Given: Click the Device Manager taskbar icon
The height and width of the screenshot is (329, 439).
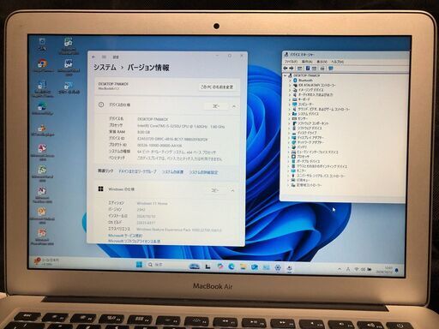Looking at the screenshot, I should click(x=290, y=268).
